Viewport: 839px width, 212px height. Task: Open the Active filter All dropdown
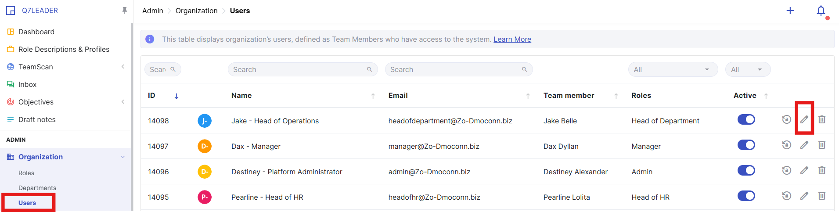[748, 69]
